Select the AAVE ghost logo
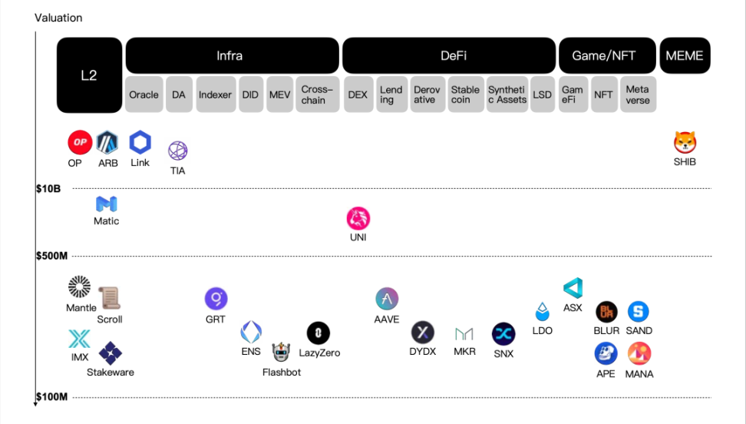Screen dimensions: 746x424 pos(387,299)
